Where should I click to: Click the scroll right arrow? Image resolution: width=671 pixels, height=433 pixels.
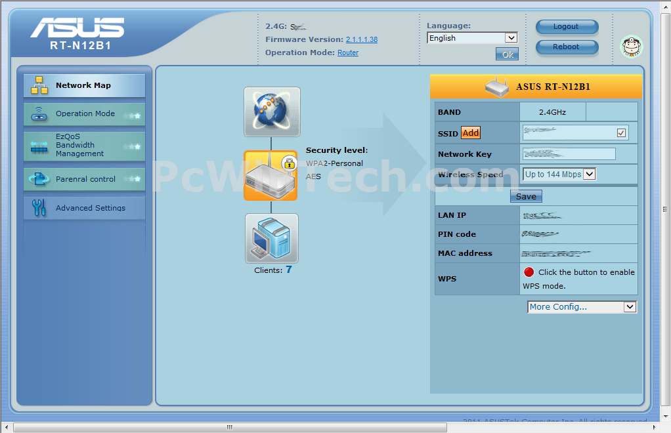[654, 427]
